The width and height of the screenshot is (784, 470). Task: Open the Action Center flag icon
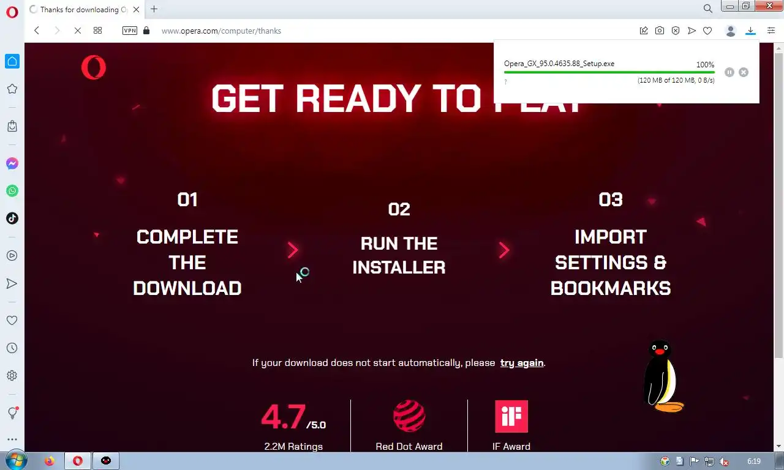(695, 461)
